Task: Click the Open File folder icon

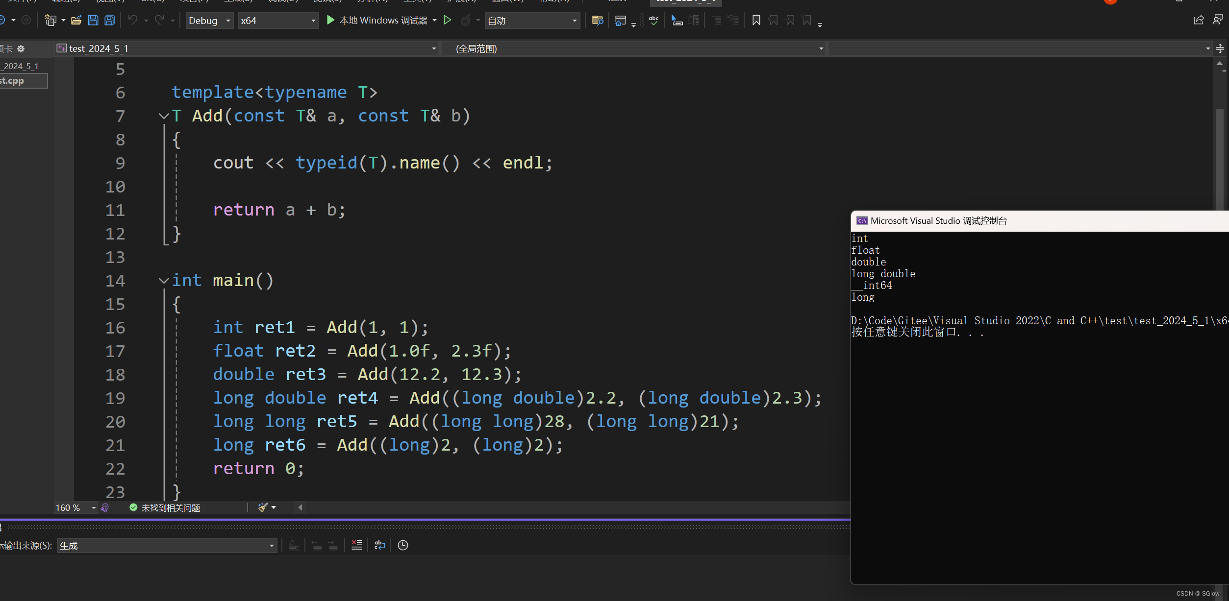Action: (x=76, y=20)
